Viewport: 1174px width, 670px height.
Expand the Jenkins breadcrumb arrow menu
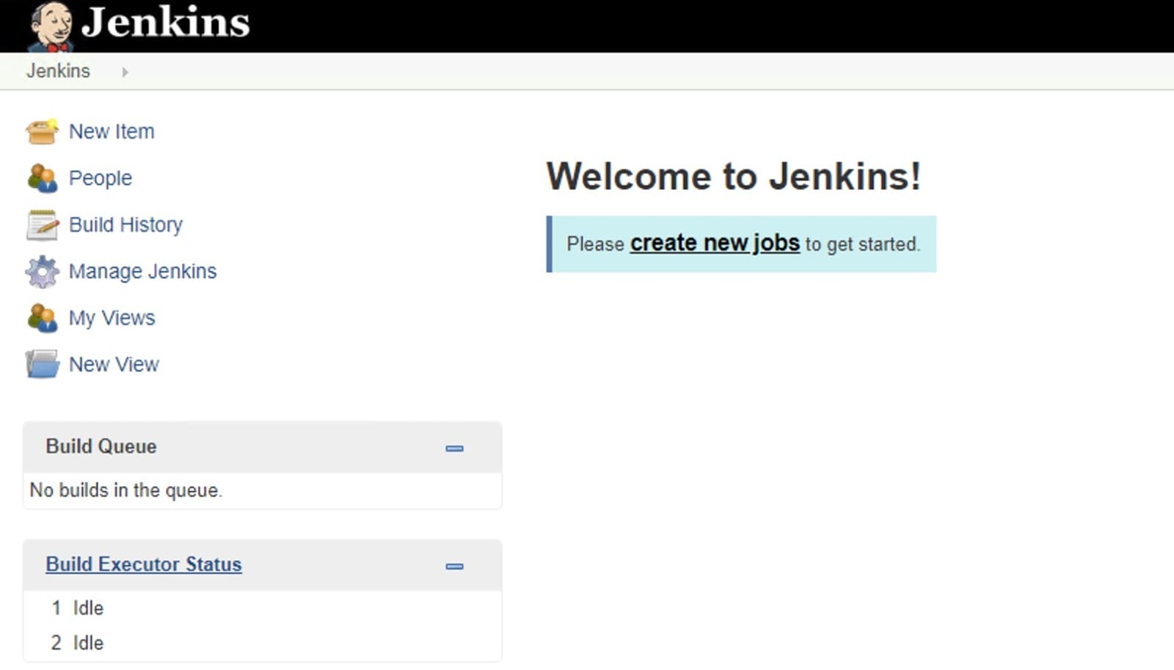pyautogui.click(x=125, y=72)
